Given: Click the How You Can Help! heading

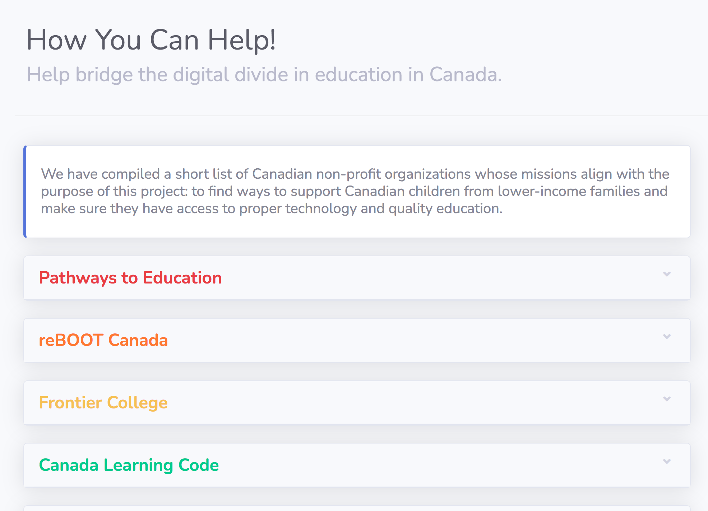Looking at the screenshot, I should (151, 40).
